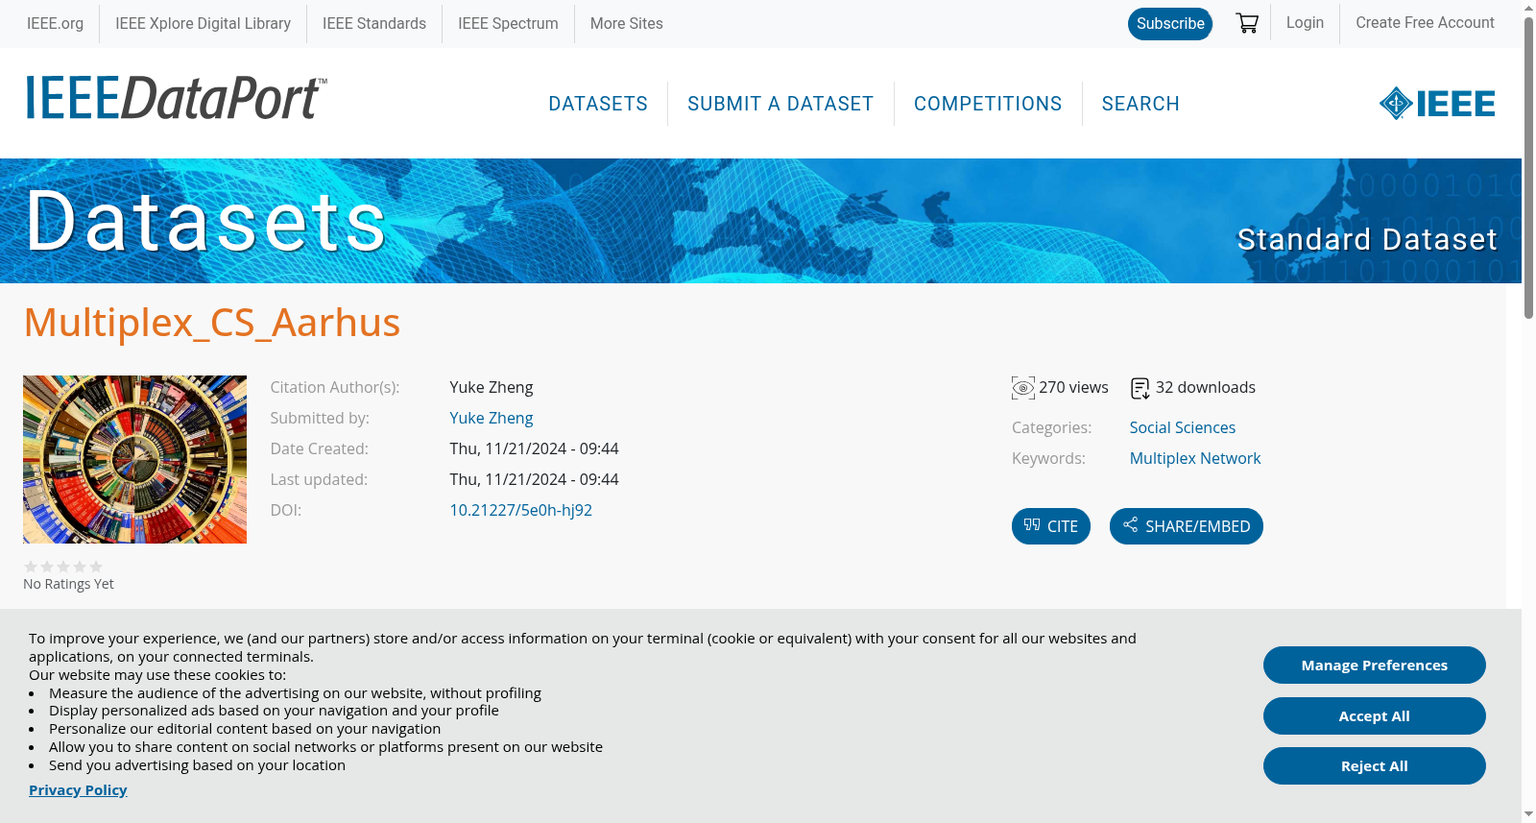Screen dimensions: 1536x823
Task: Open submitter Yuke Zheng's profile link
Action: (x=492, y=418)
